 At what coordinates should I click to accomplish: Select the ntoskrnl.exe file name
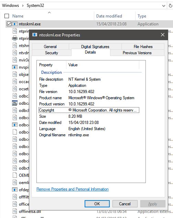click(30, 24)
